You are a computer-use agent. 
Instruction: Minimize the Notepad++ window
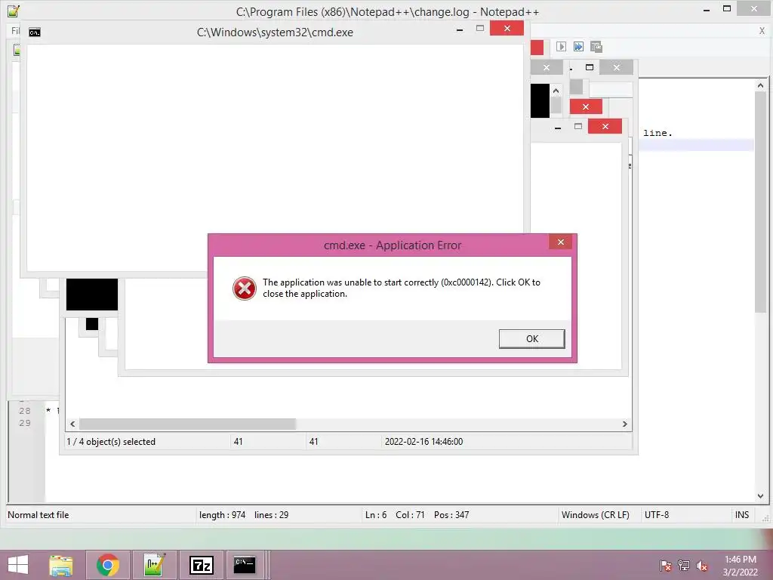[x=707, y=9]
